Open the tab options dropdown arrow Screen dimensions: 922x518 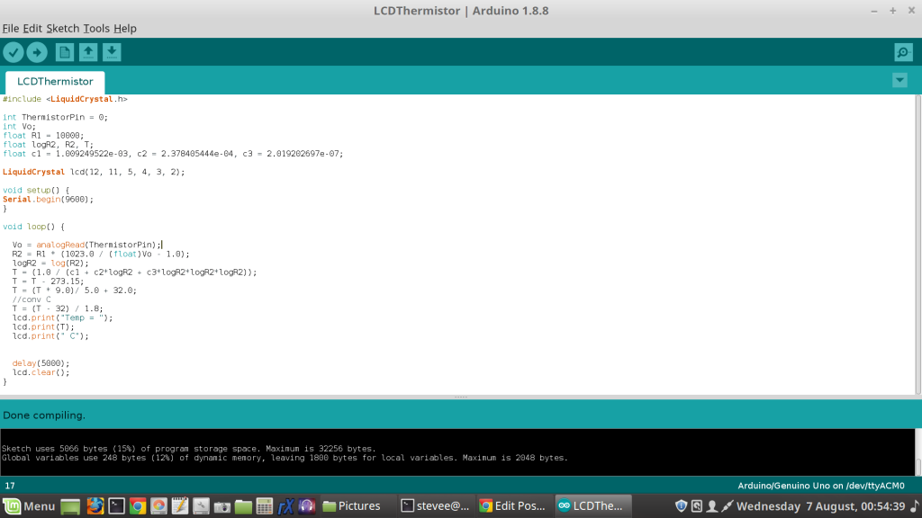[x=899, y=80]
